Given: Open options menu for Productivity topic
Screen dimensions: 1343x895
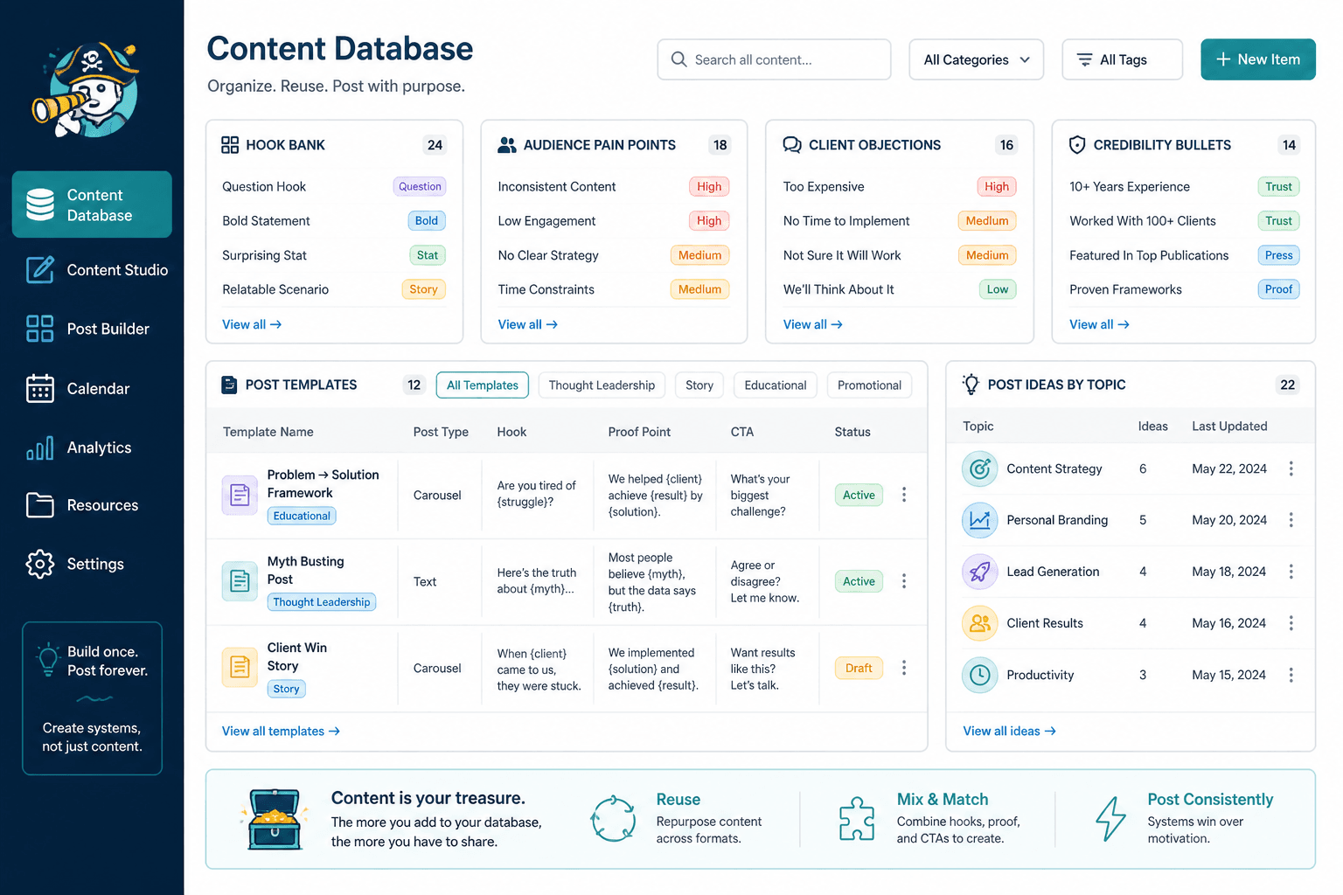Looking at the screenshot, I should pyautogui.click(x=1291, y=675).
